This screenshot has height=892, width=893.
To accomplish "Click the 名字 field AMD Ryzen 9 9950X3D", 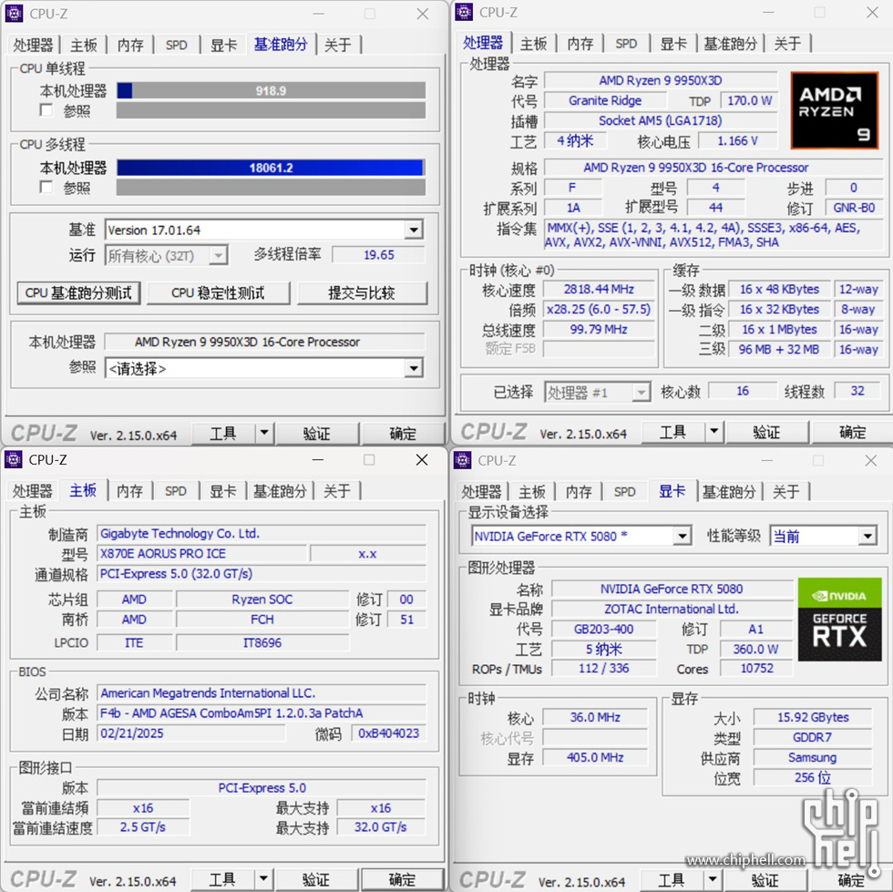I will (661, 80).
